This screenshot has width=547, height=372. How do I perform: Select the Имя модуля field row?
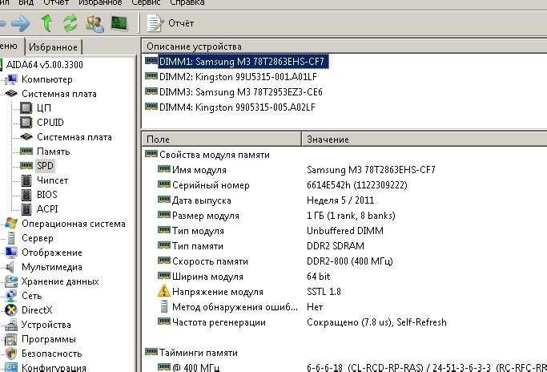(x=199, y=170)
